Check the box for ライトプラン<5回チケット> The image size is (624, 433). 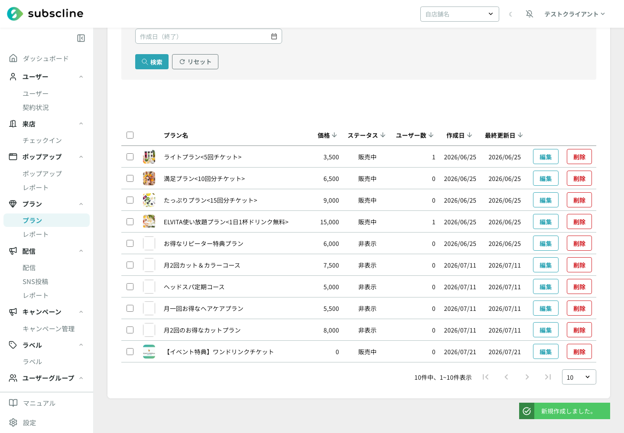[130, 157]
